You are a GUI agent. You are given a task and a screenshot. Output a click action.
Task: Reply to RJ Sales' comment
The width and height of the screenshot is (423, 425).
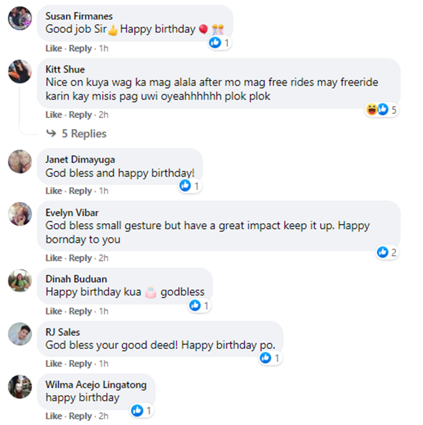[80, 364]
